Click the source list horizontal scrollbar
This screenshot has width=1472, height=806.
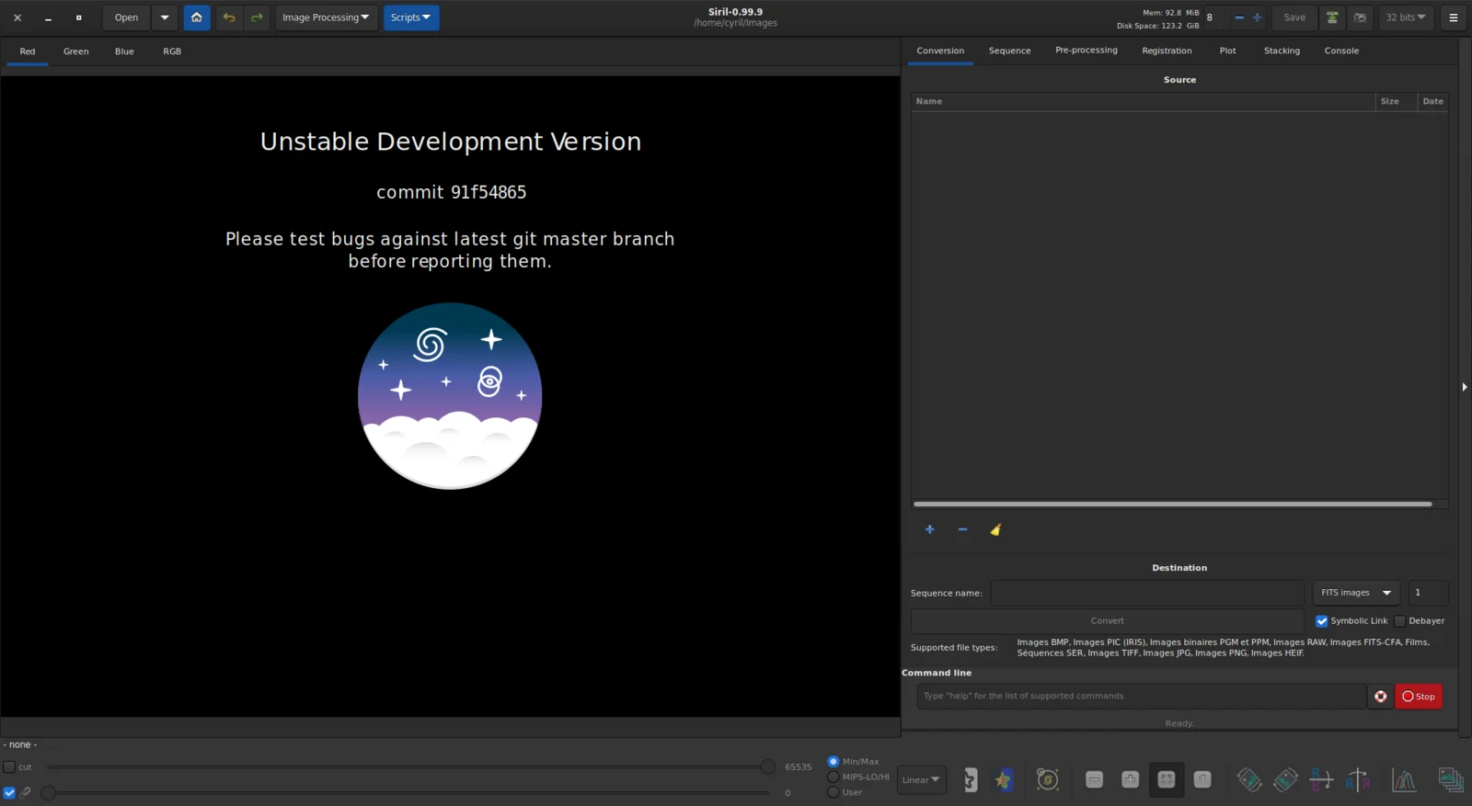1173,505
